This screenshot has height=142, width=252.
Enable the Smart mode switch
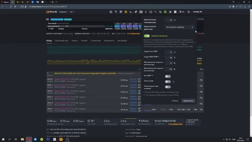coord(168,82)
